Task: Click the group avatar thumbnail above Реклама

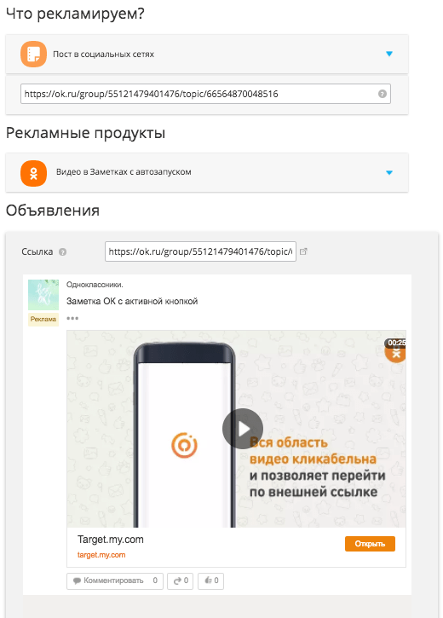Action: [43, 295]
